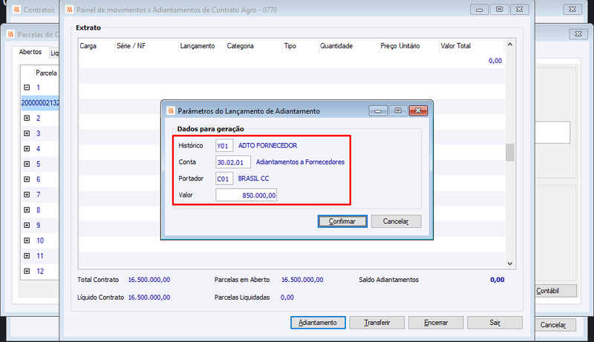This screenshot has height=342, width=594.
Task: Expand parcela 10 tree node
Action: pyautogui.click(x=27, y=240)
